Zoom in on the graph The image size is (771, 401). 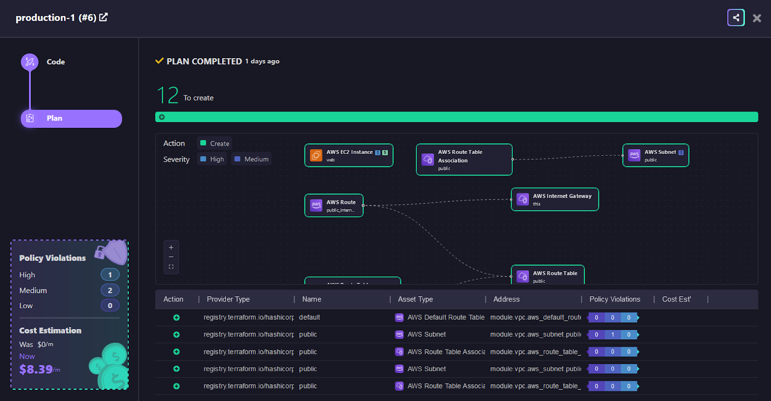[171, 247]
